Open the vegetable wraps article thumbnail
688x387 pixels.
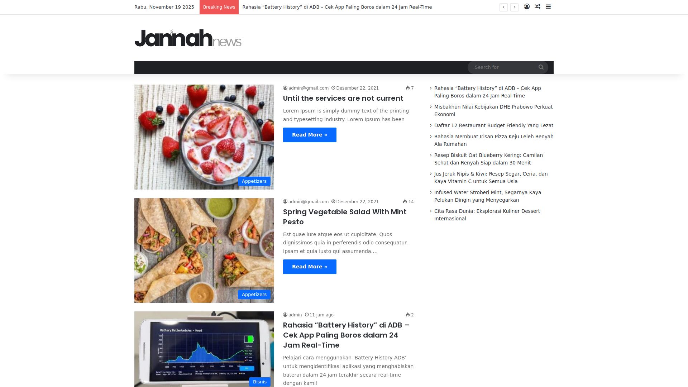[204, 250]
